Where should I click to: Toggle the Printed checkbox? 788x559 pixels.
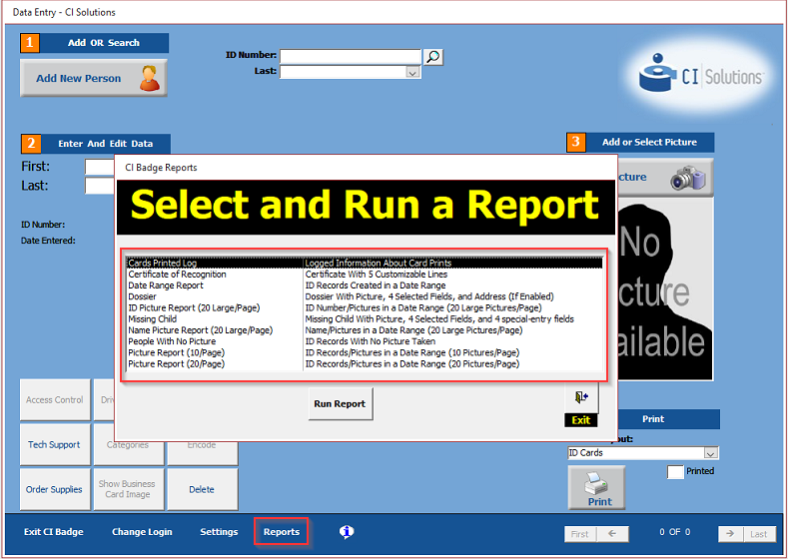pyautogui.click(x=675, y=471)
